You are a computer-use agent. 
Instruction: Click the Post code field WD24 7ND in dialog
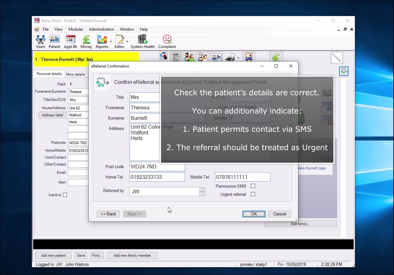pos(157,167)
